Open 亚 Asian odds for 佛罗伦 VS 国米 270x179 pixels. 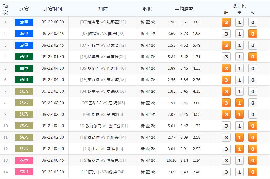pyautogui.click(x=148, y=34)
